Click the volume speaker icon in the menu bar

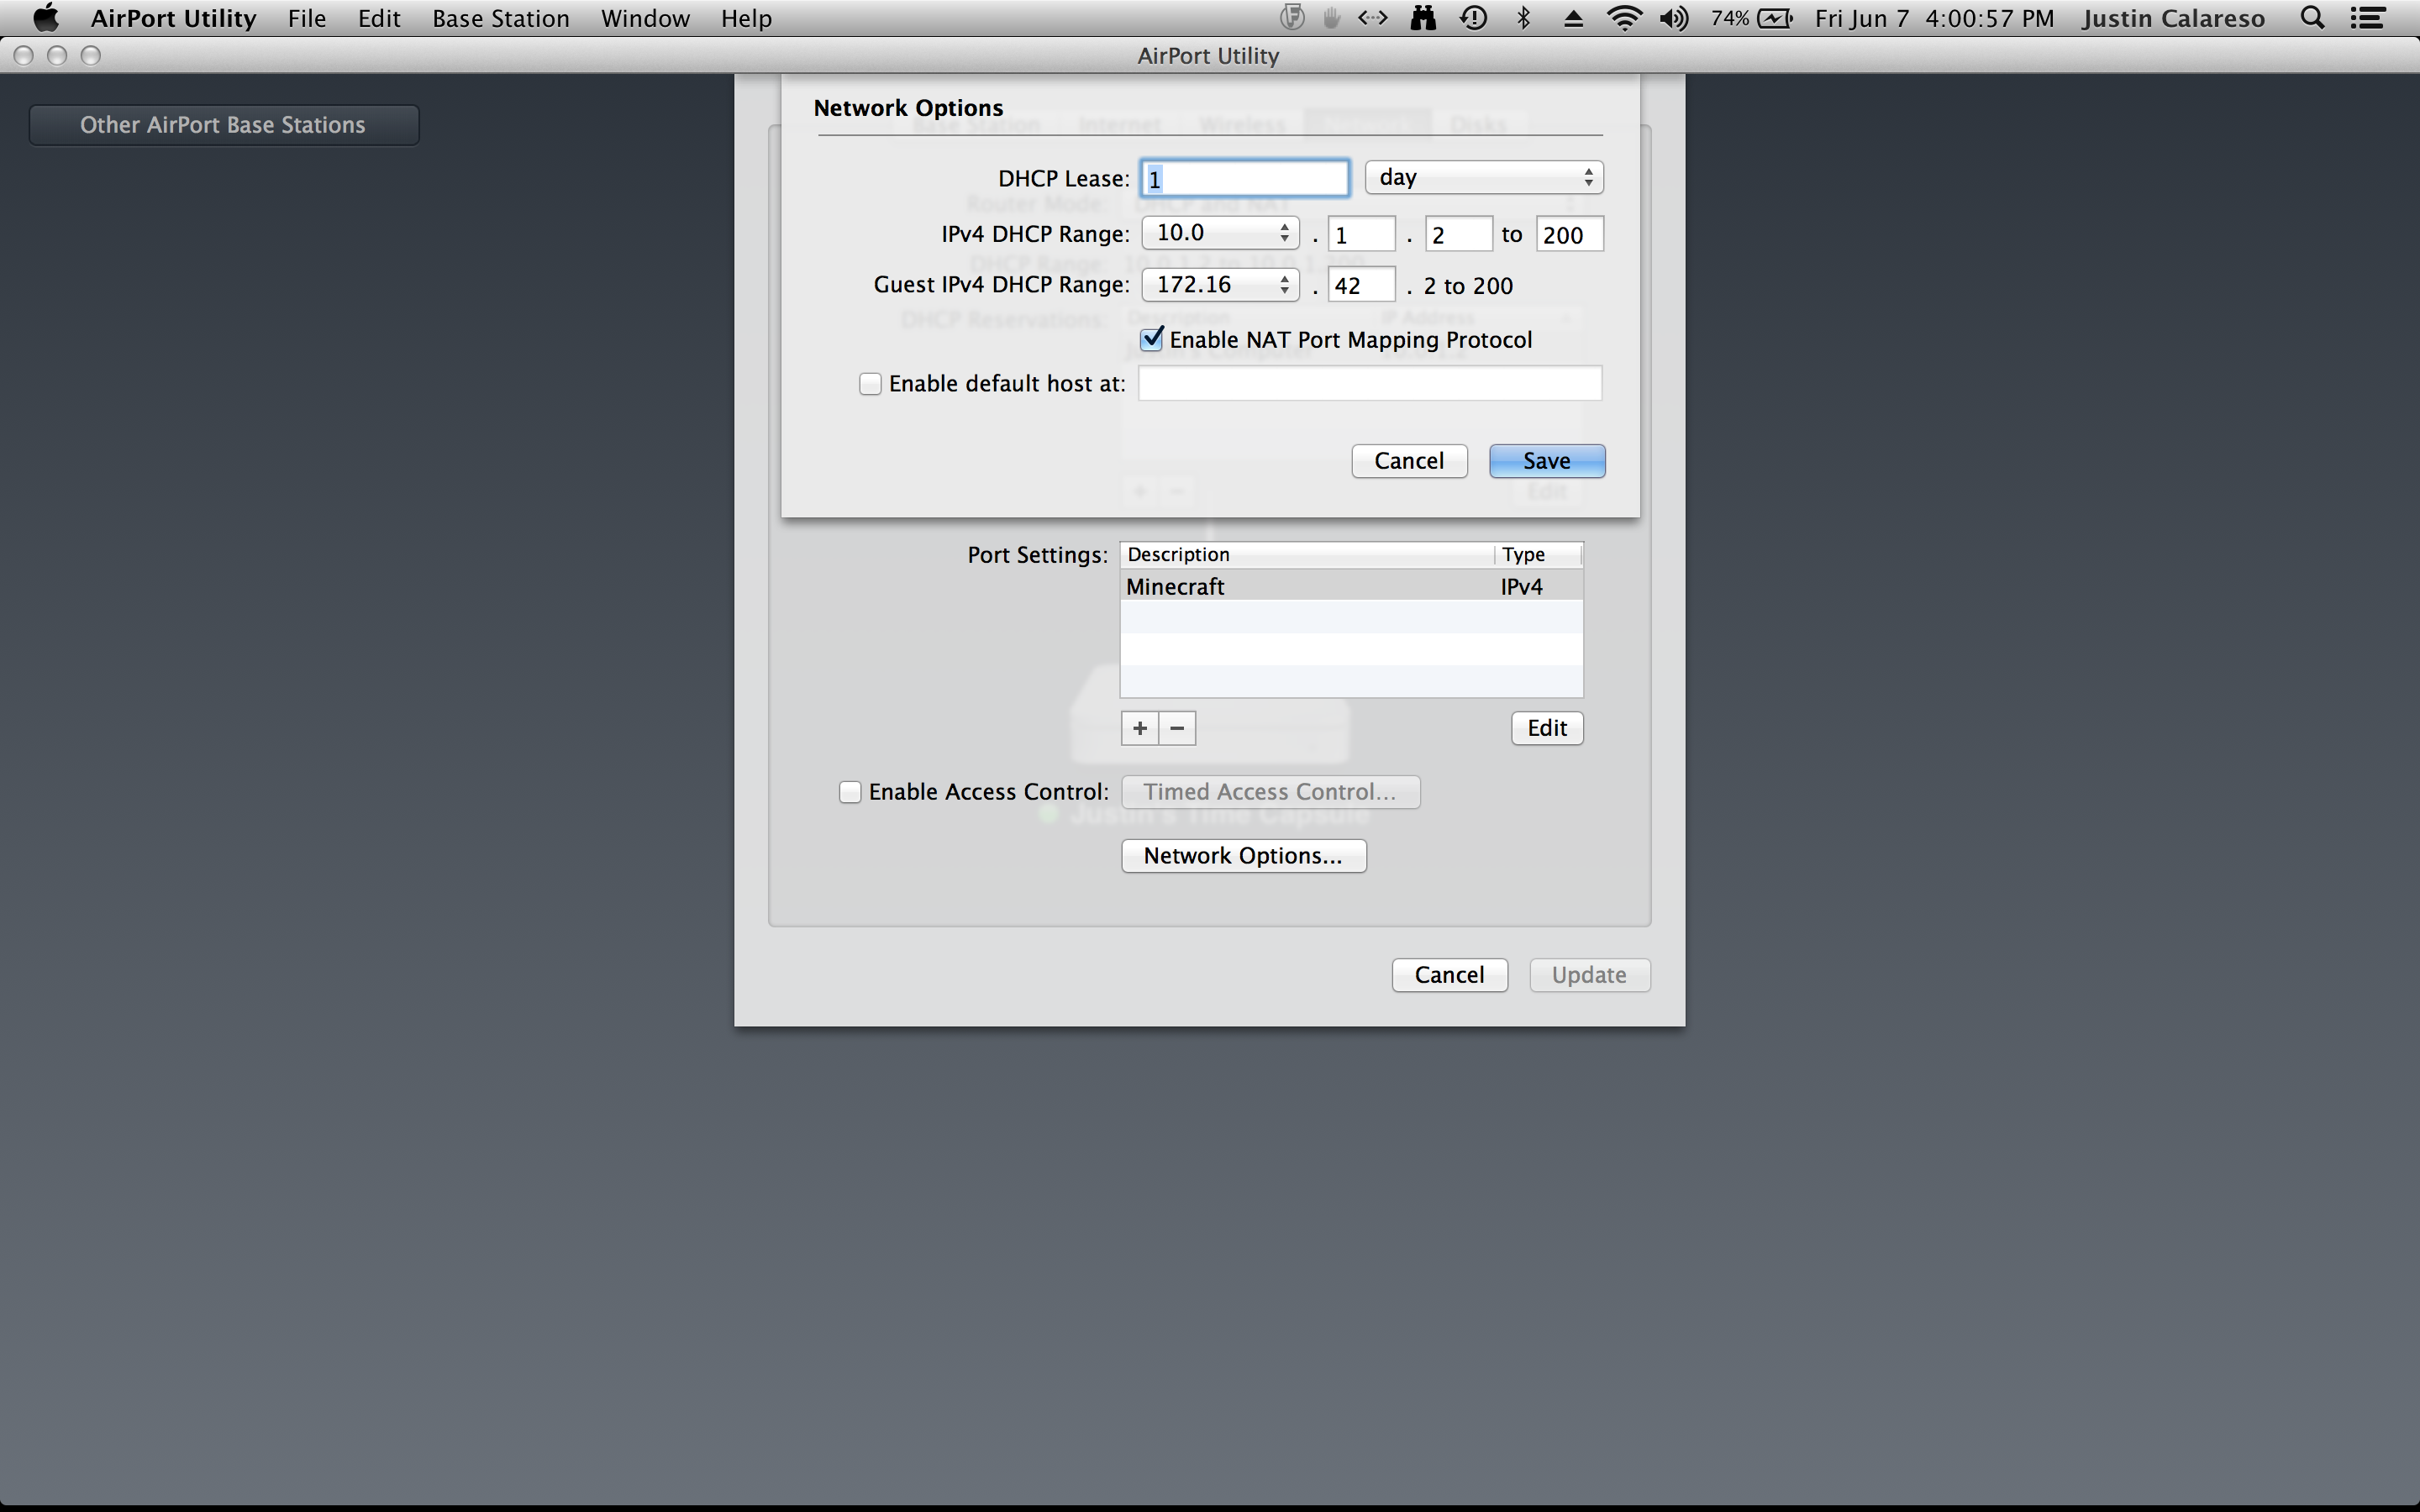tap(1673, 18)
